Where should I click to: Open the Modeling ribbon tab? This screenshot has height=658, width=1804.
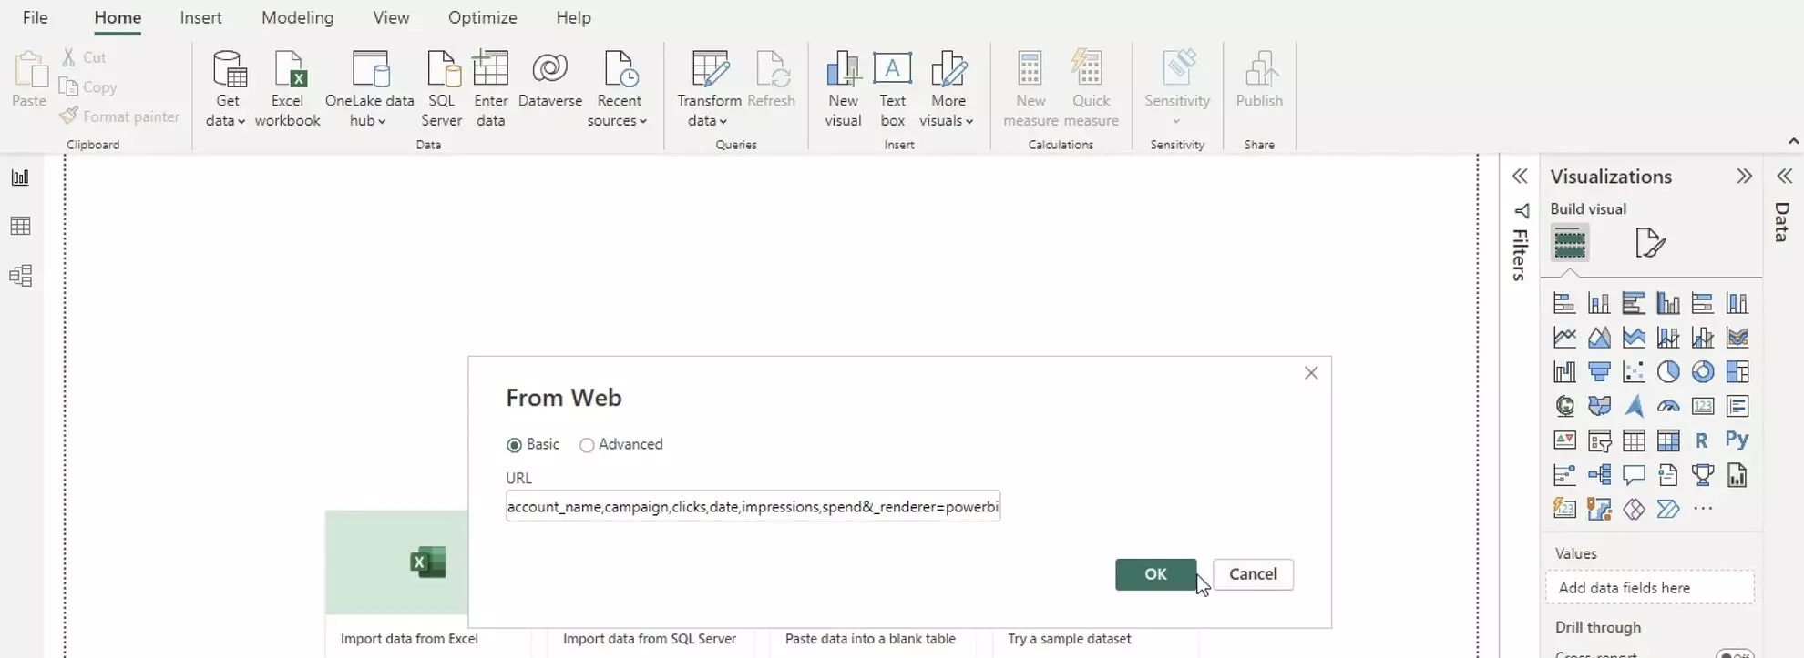(297, 17)
